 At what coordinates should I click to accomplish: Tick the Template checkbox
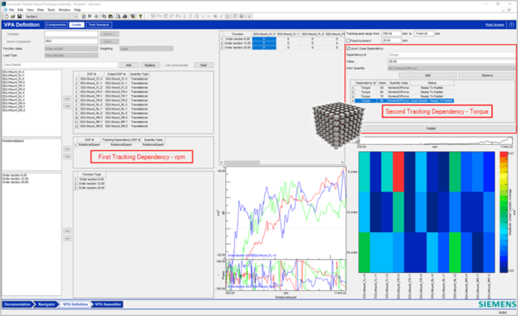pos(4,34)
